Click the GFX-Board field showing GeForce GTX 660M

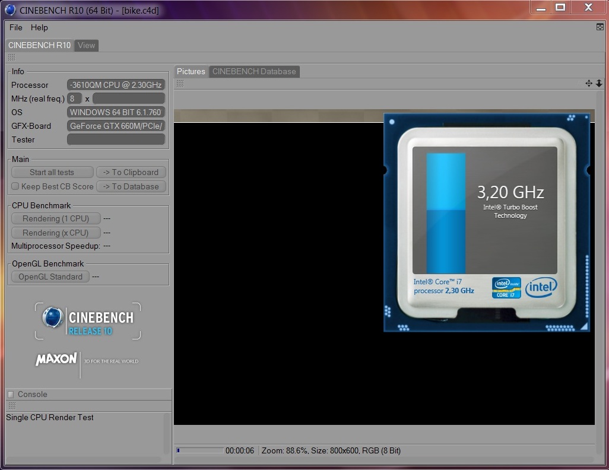[x=116, y=126]
